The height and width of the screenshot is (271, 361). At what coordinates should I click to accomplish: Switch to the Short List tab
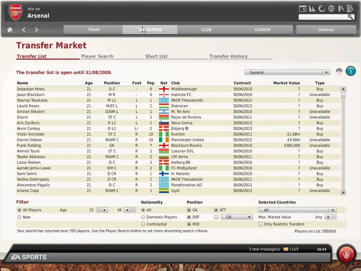point(176,56)
